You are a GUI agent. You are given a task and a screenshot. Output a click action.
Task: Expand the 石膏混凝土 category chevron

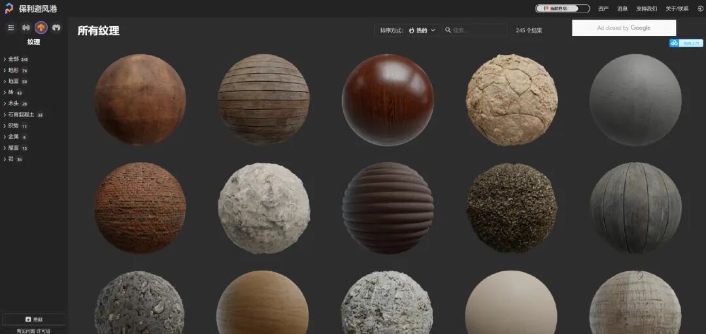(x=5, y=115)
